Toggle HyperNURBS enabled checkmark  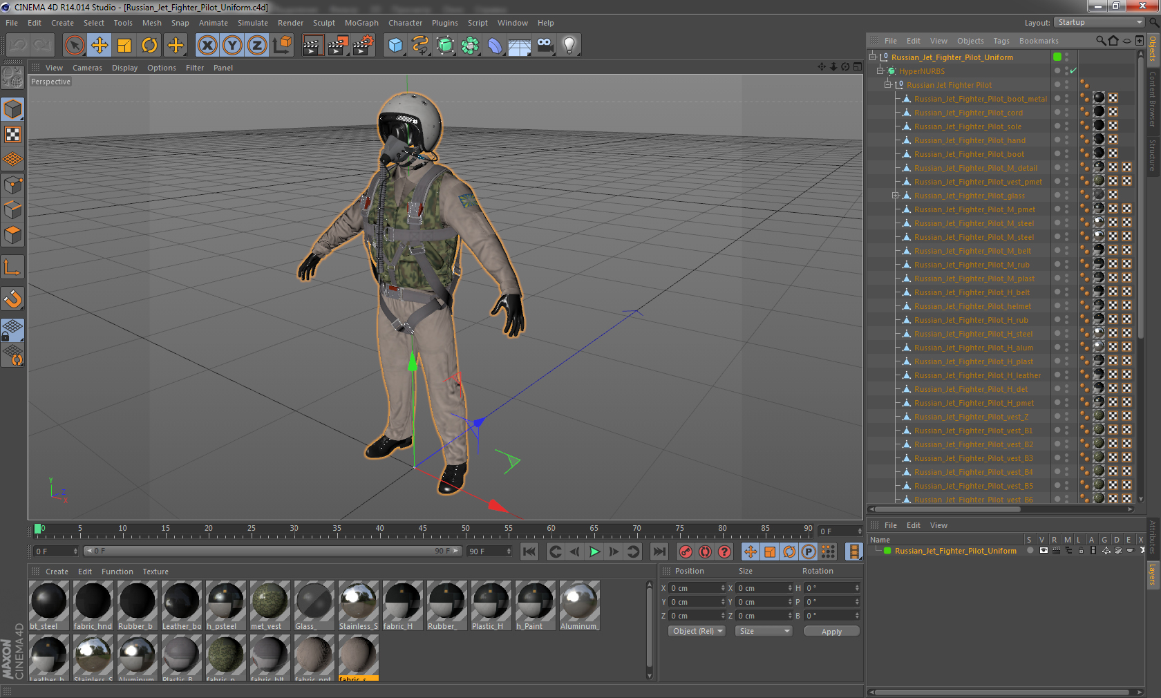(1073, 71)
